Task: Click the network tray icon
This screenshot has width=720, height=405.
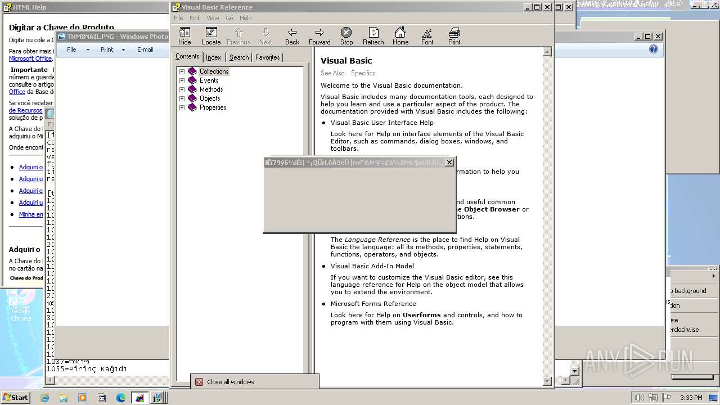Action: pyautogui.click(x=652, y=398)
